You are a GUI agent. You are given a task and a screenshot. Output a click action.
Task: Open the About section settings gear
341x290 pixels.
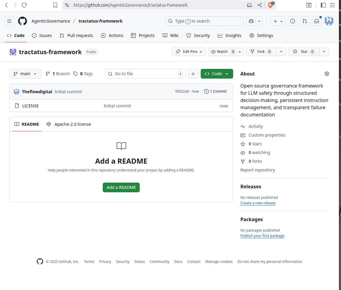(x=327, y=74)
